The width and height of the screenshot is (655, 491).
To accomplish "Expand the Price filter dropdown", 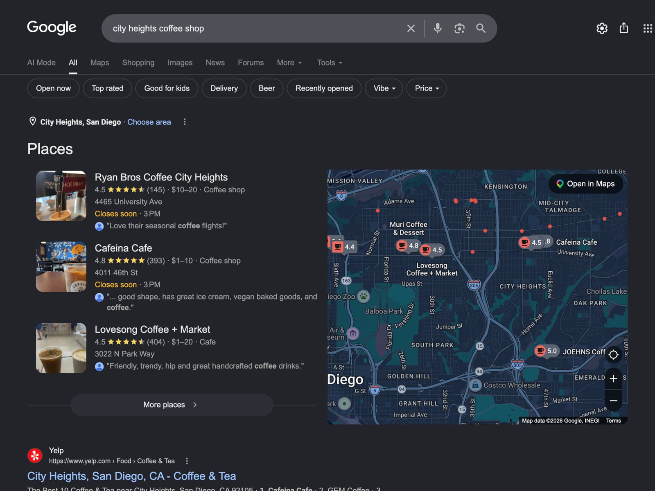I will click(426, 88).
